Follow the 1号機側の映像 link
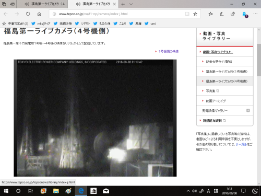The width and height of the screenshot is (261, 196). [x=169, y=51]
